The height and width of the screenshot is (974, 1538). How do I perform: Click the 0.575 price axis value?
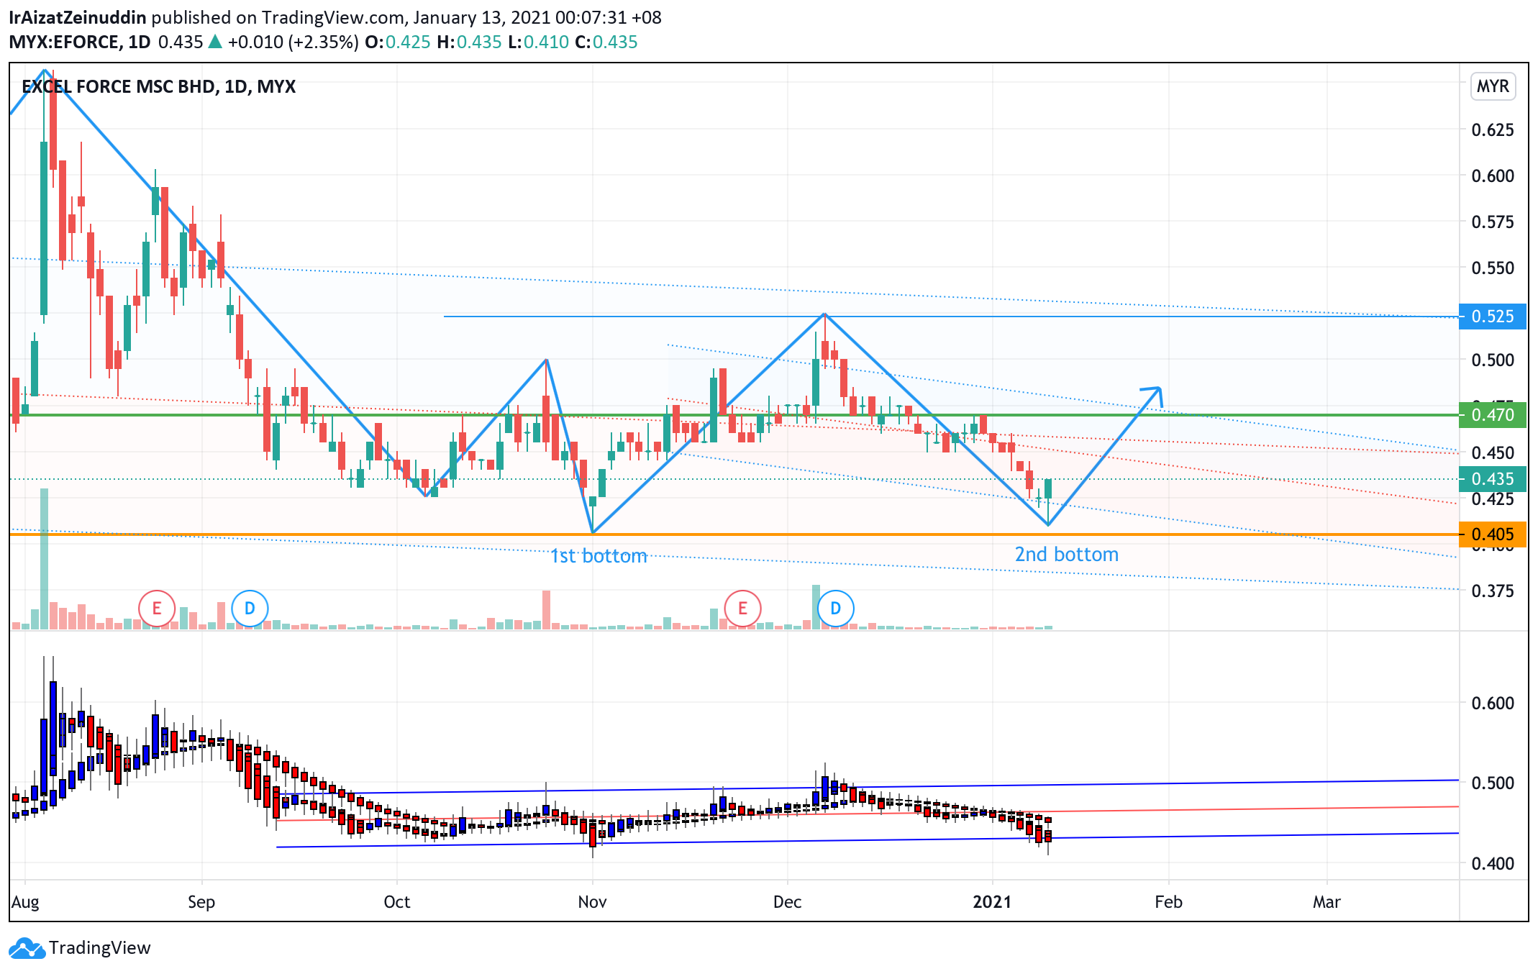coord(1493,222)
